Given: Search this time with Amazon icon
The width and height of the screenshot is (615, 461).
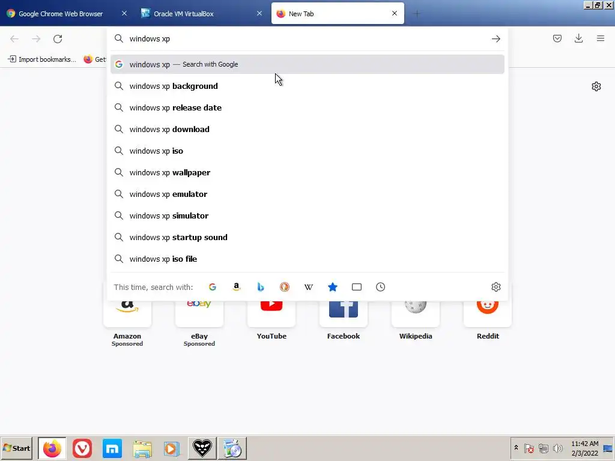Looking at the screenshot, I should (x=237, y=287).
